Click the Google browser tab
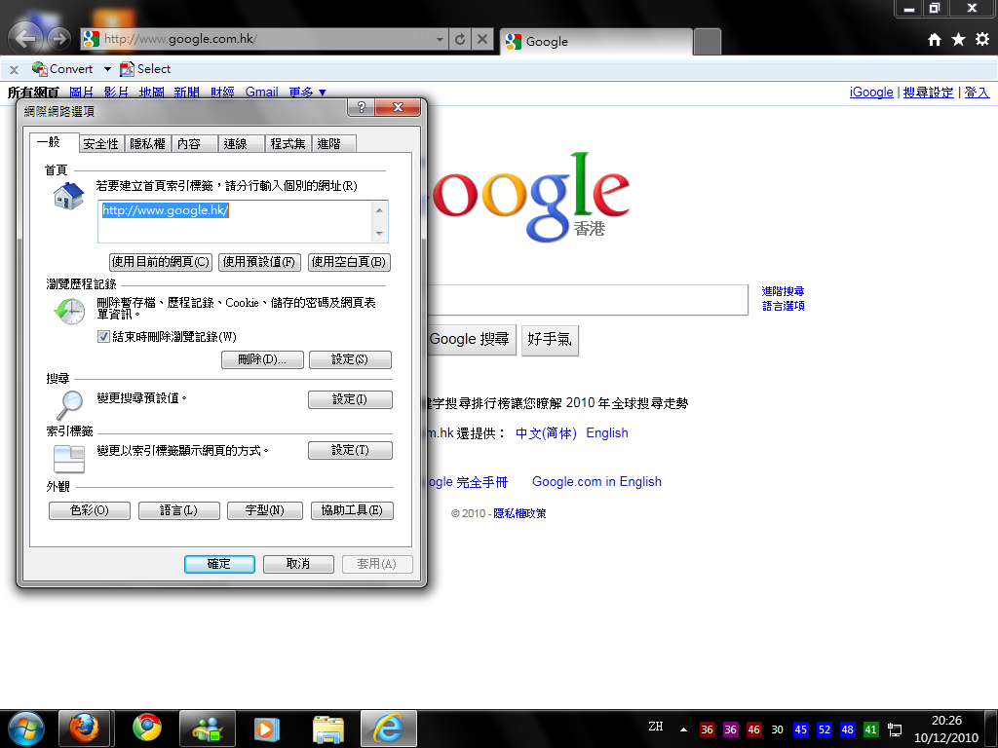Image resolution: width=998 pixels, height=748 pixels. (595, 42)
